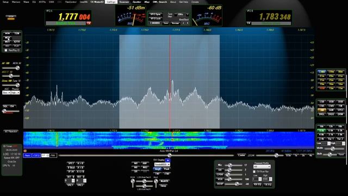Toggle the VAC1 button

pos(70,185)
